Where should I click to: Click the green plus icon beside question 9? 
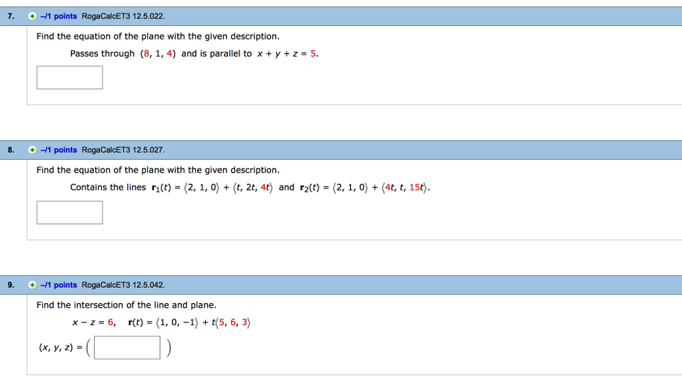32,285
